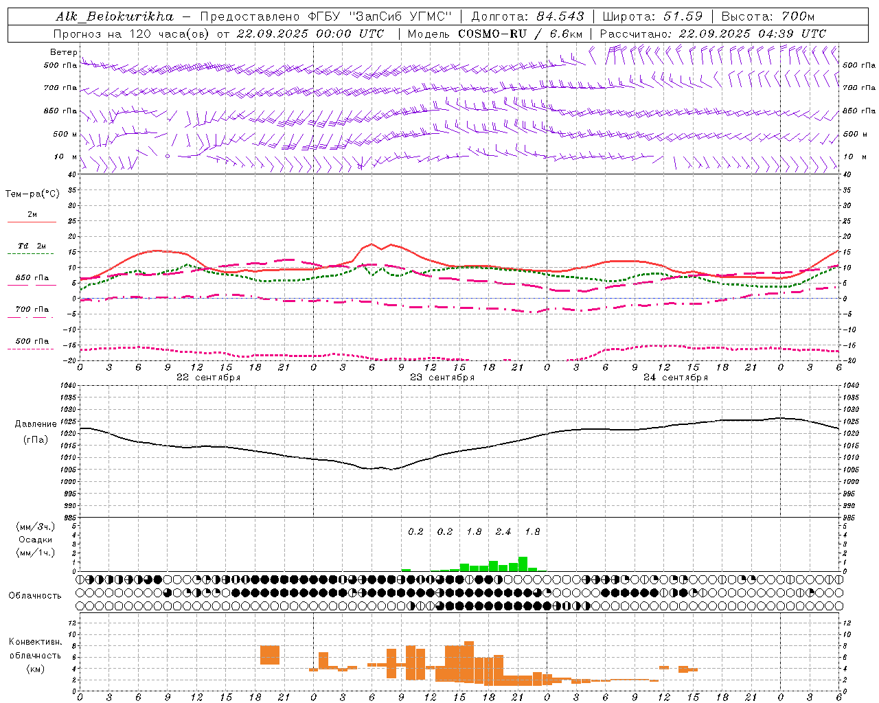Click the 23 сентября date label
This screenshot has height=703, width=879.
point(442,378)
